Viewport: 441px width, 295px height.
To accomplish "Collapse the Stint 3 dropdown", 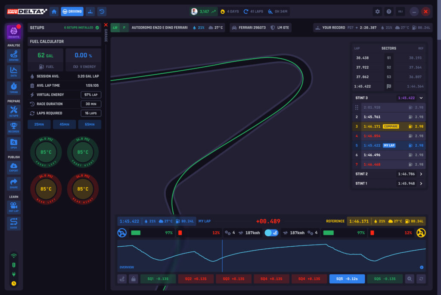I will pos(421,98).
